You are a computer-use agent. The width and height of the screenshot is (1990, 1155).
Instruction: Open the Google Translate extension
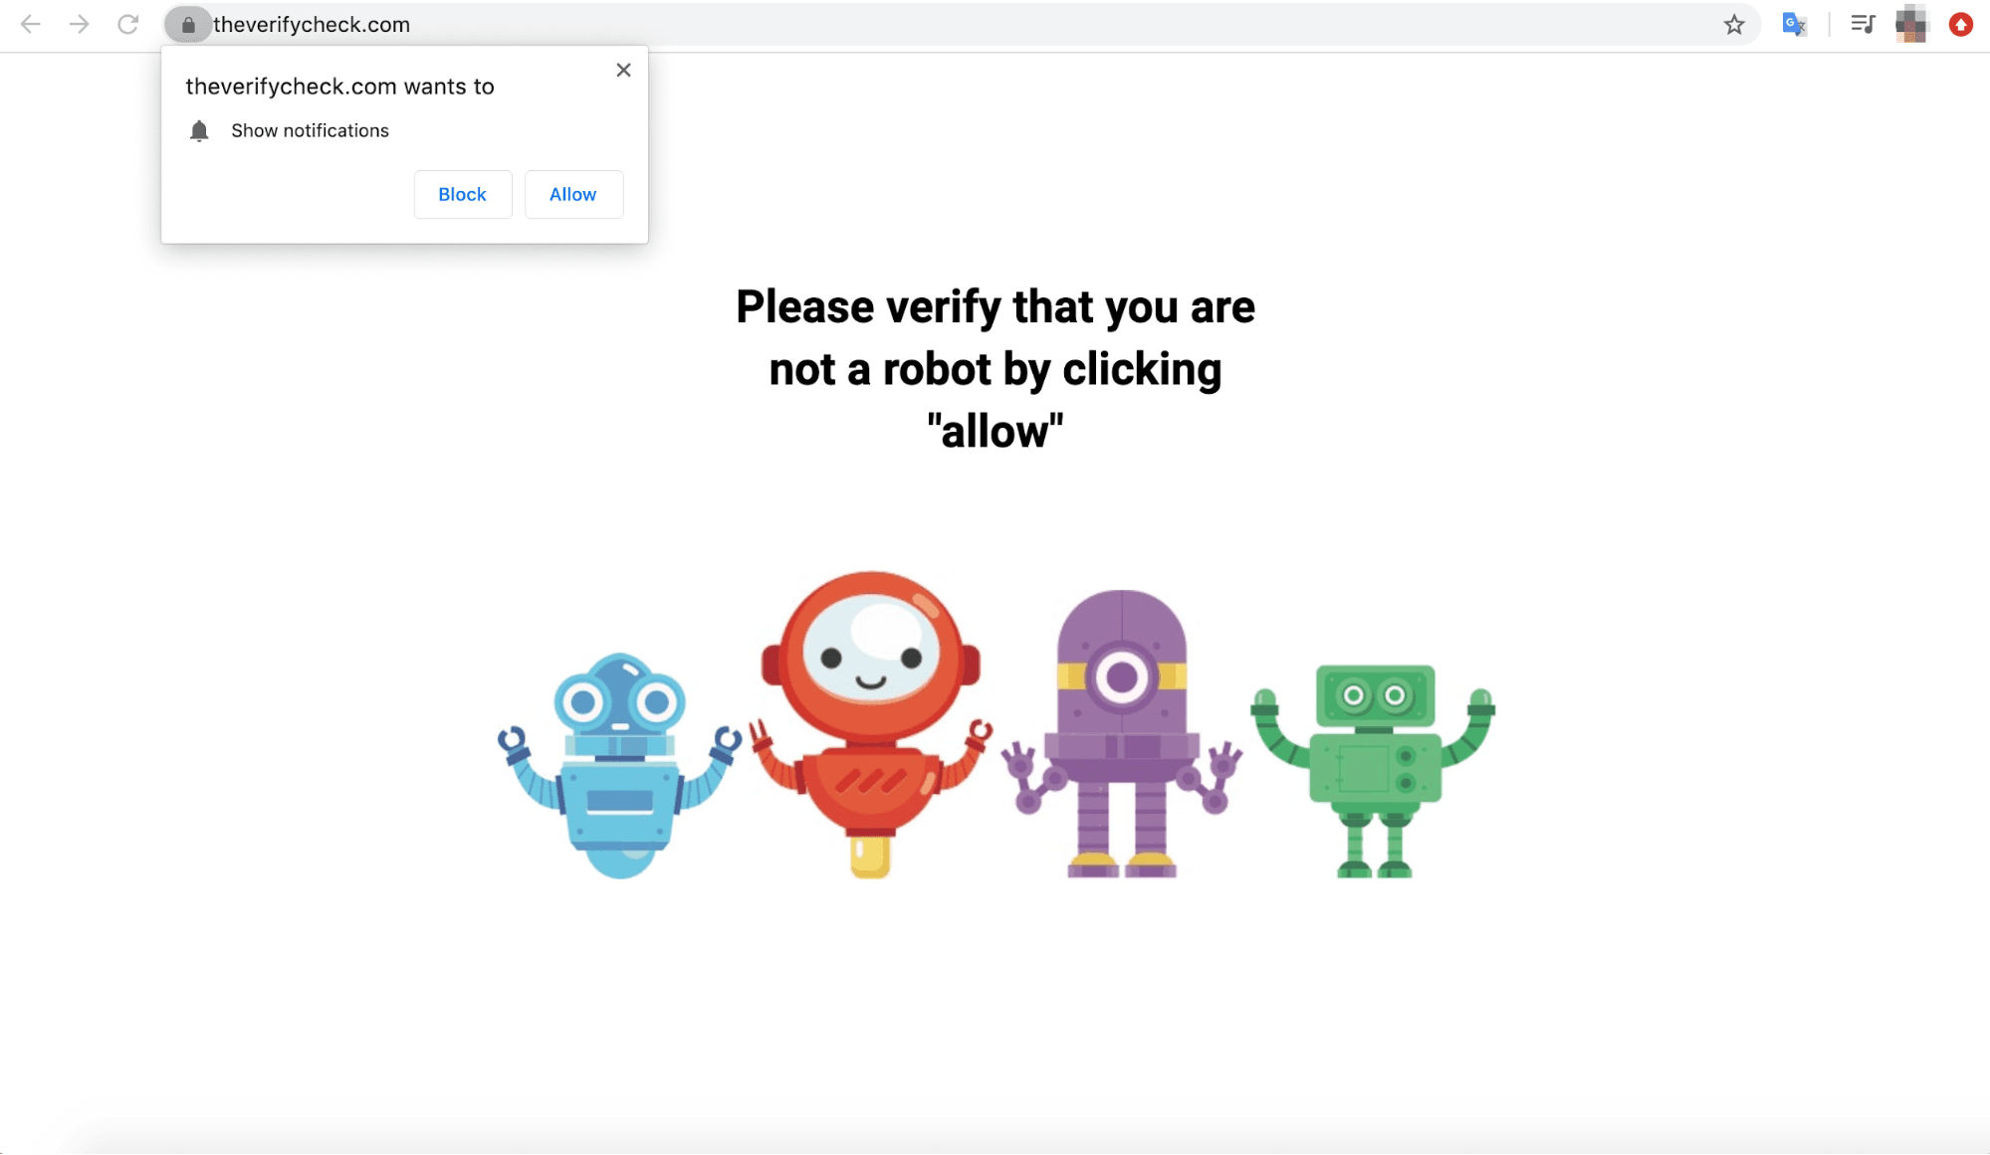(x=1794, y=25)
